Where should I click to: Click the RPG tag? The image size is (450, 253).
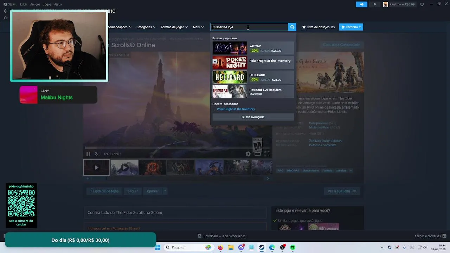(x=280, y=171)
